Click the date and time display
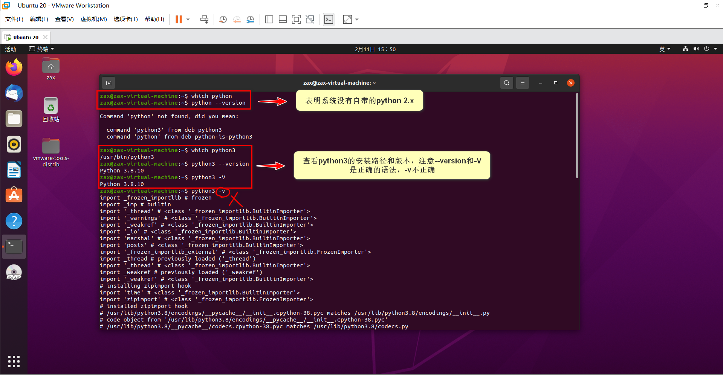Image resolution: width=723 pixels, height=375 pixels. click(x=375, y=49)
